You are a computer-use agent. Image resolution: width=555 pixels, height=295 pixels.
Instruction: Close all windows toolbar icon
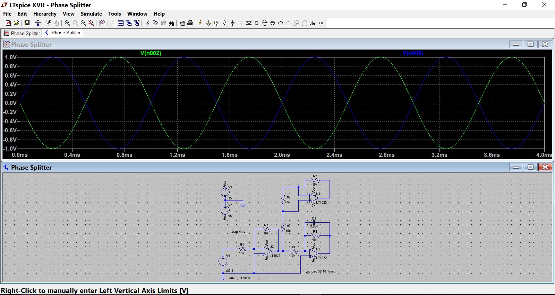point(137,23)
